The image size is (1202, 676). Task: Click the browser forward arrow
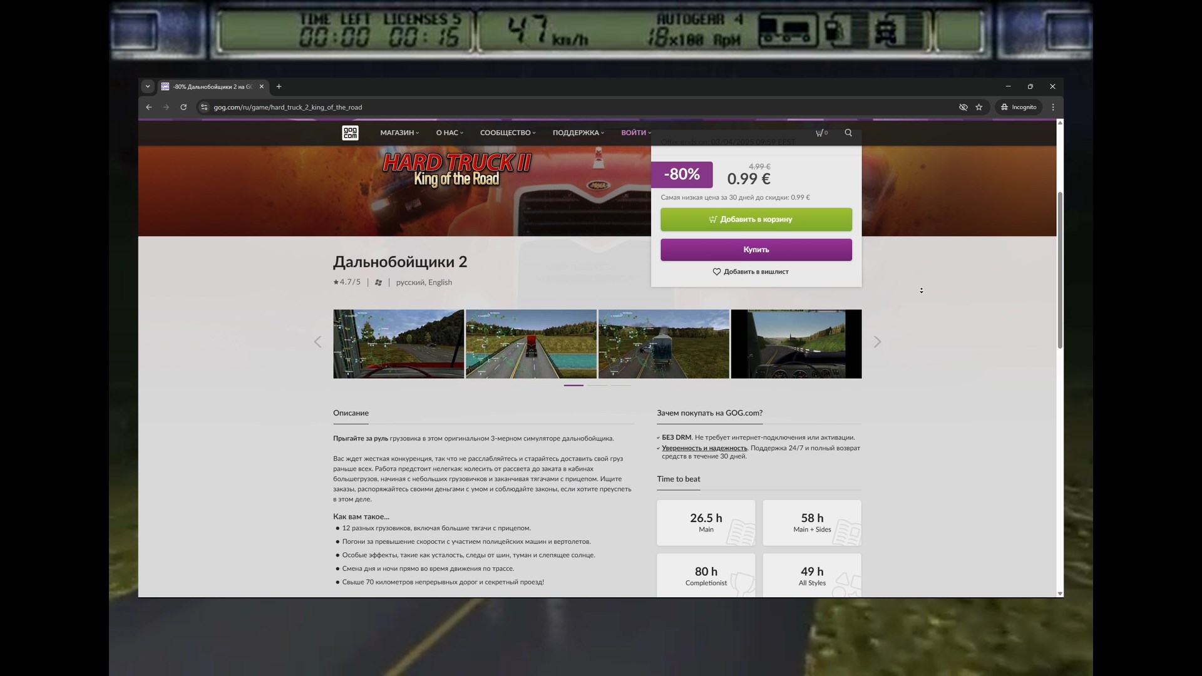166,107
